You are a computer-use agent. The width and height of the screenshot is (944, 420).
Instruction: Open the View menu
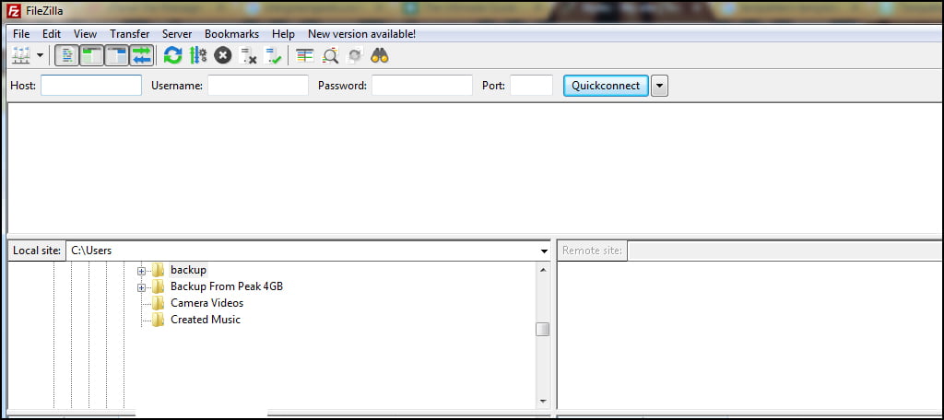(85, 34)
